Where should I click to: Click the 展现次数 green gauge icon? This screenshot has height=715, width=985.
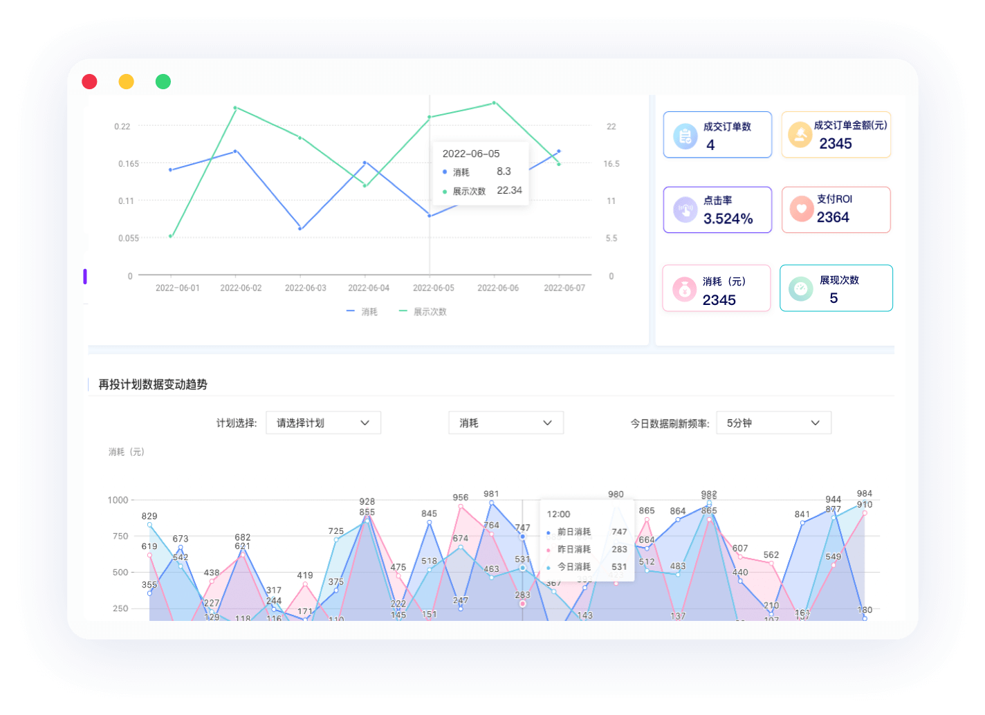point(801,289)
